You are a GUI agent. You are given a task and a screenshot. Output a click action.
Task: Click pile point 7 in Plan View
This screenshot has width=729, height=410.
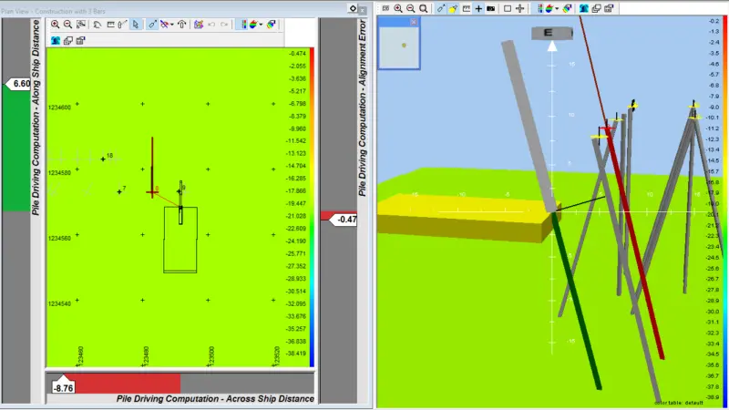[x=119, y=191]
